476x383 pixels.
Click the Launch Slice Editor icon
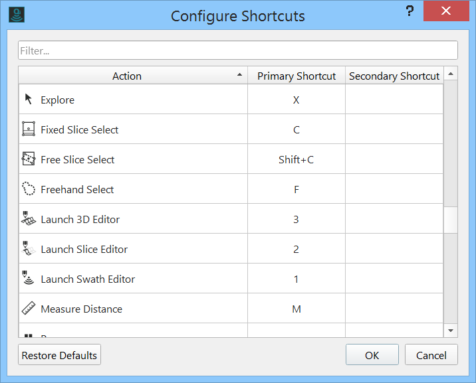tap(29, 249)
